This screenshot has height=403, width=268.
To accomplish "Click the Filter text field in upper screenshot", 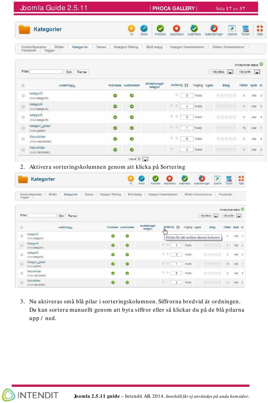I will 46,72.
